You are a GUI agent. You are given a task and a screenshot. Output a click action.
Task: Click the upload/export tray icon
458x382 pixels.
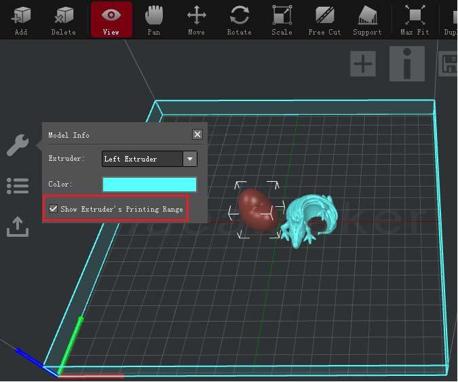[x=18, y=227]
